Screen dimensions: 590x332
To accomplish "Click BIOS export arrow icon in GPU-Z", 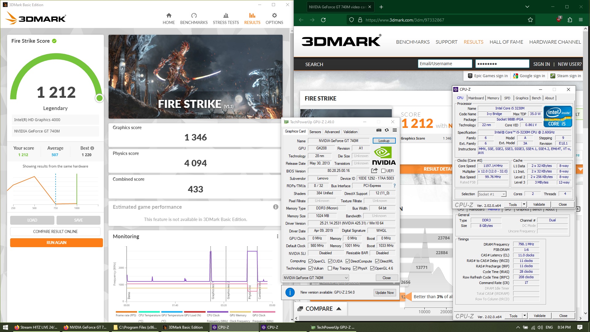I will click(x=374, y=171).
